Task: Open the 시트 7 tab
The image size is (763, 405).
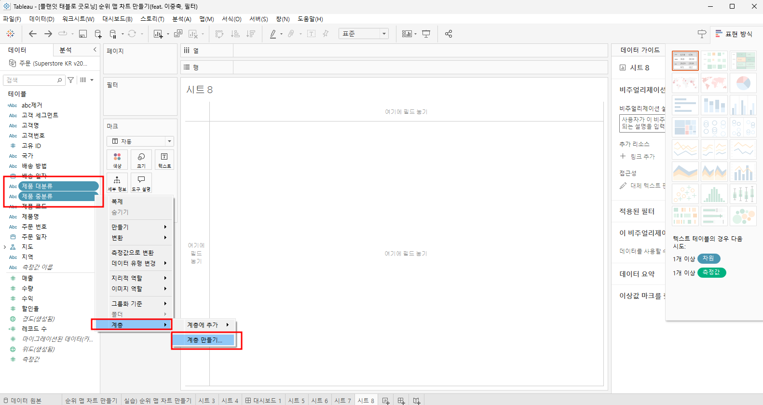Action: click(342, 401)
